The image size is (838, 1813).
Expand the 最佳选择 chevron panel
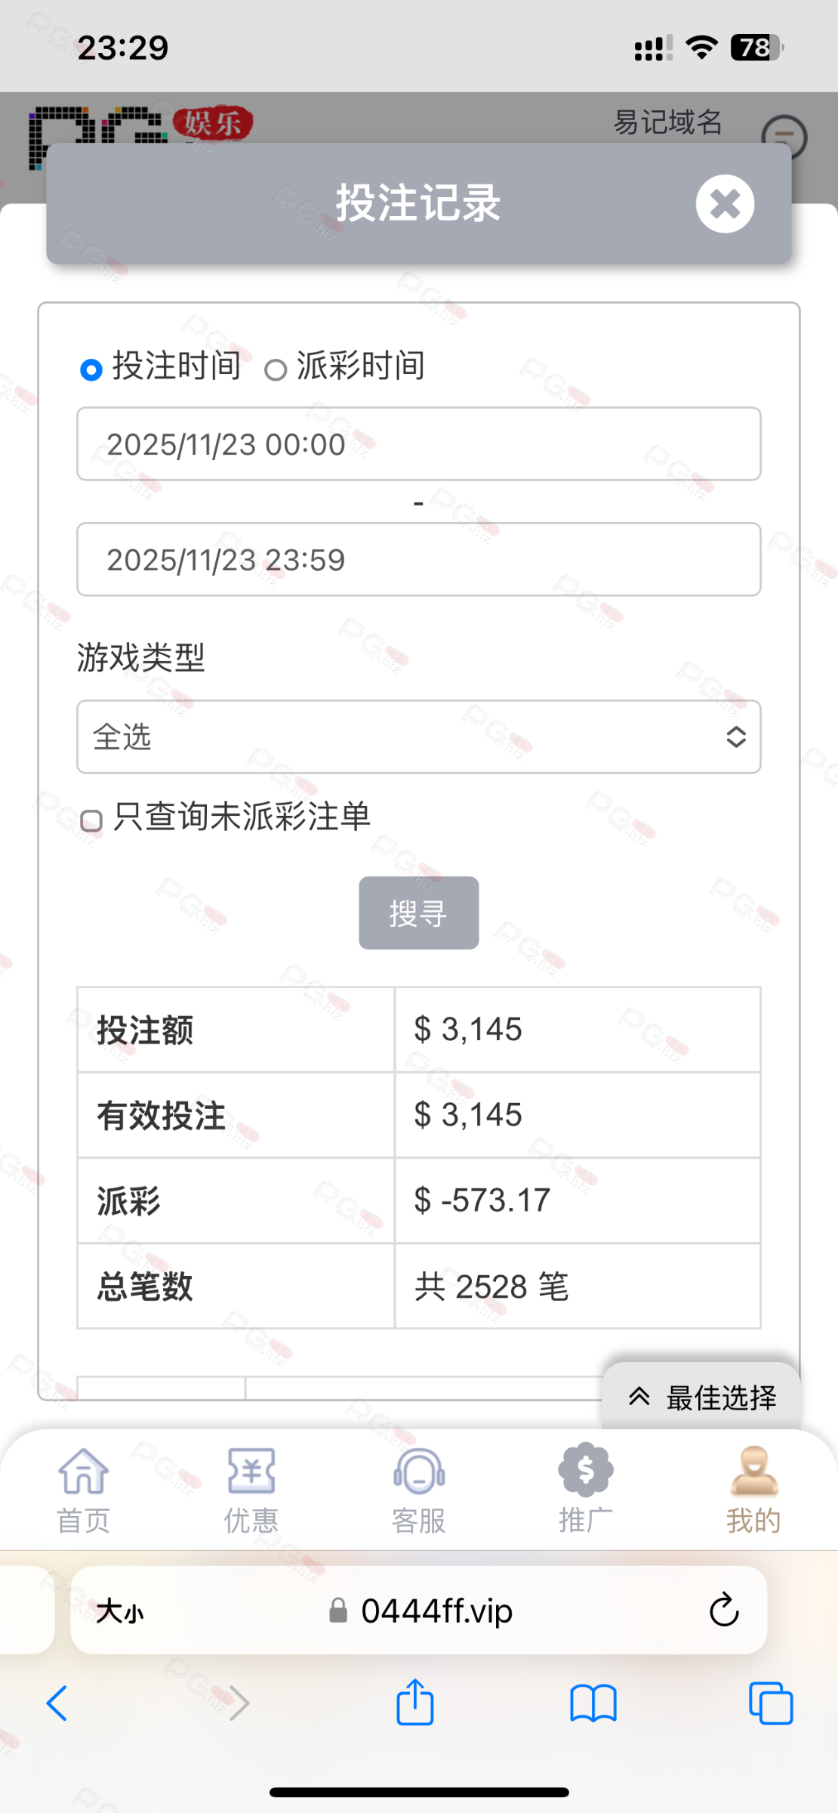pyautogui.click(x=701, y=1398)
